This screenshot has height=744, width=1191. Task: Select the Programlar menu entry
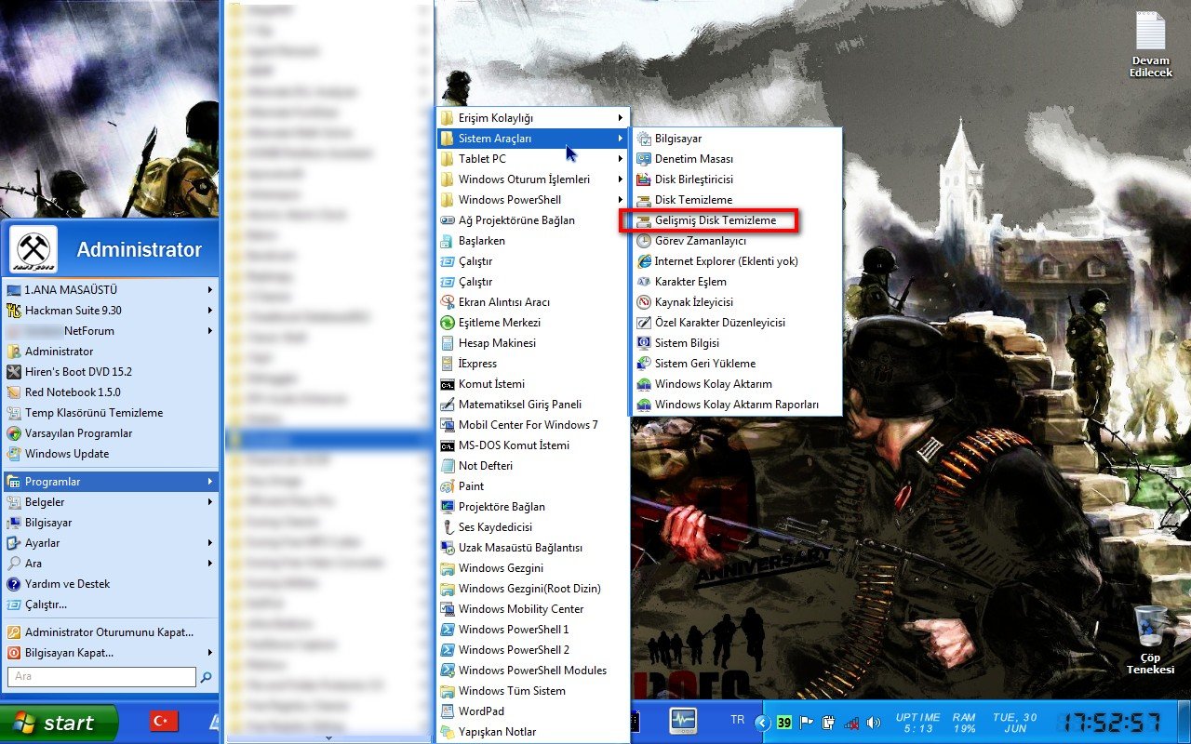111,482
